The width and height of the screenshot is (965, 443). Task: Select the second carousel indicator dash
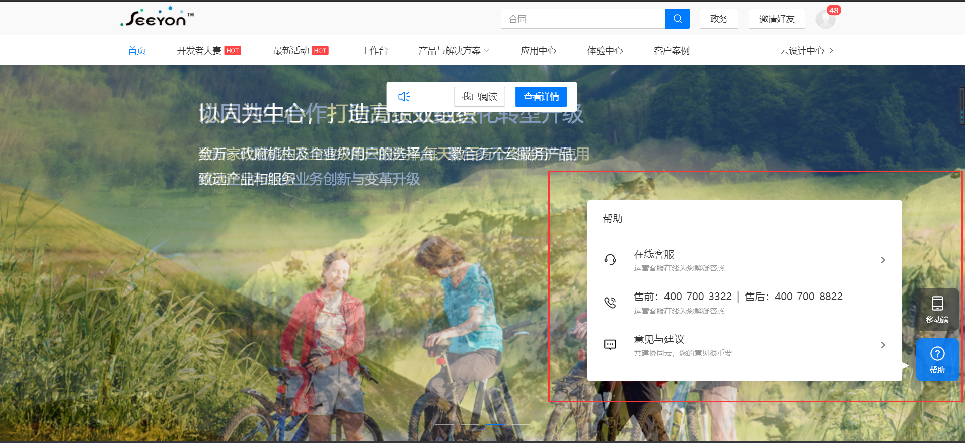(470, 424)
